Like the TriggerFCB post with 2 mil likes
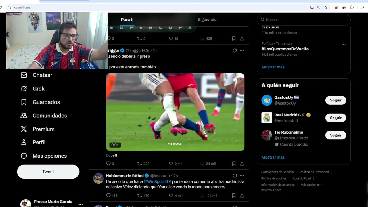The width and height of the screenshot is (368, 207). 175,164
